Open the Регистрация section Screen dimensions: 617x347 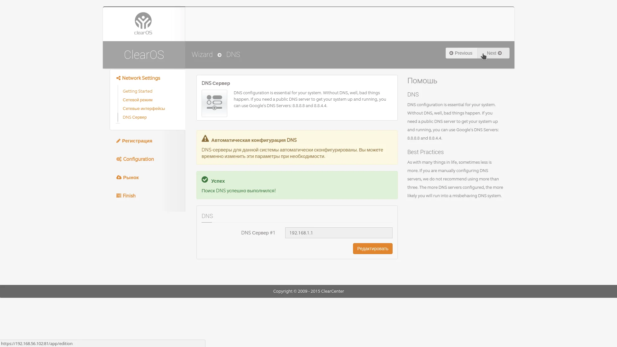(134, 141)
